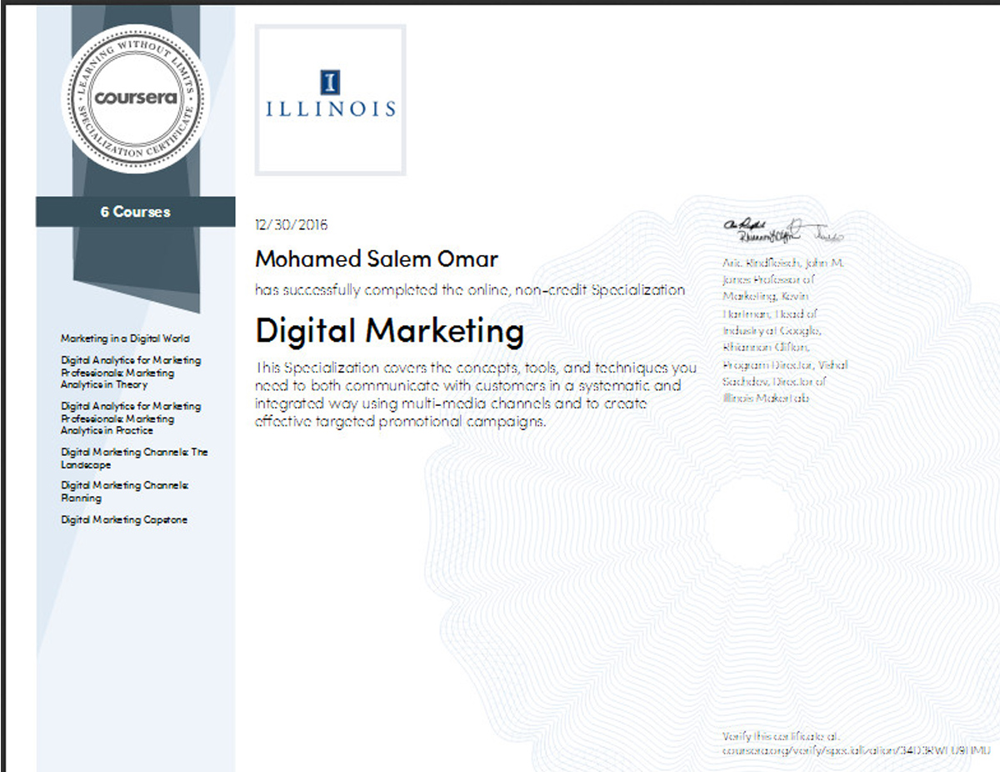Click the specialization description paragraph
Screen dimensions: 1000x772
[475, 394]
